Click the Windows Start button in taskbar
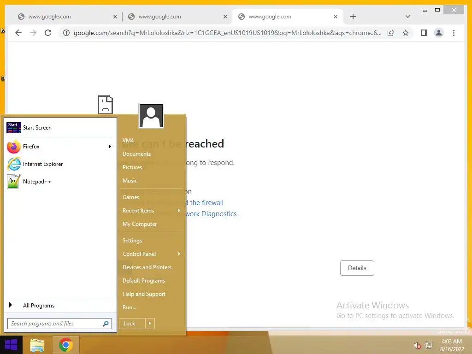The width and height of the screenshot is (472, 354). [x=11, y=345]
